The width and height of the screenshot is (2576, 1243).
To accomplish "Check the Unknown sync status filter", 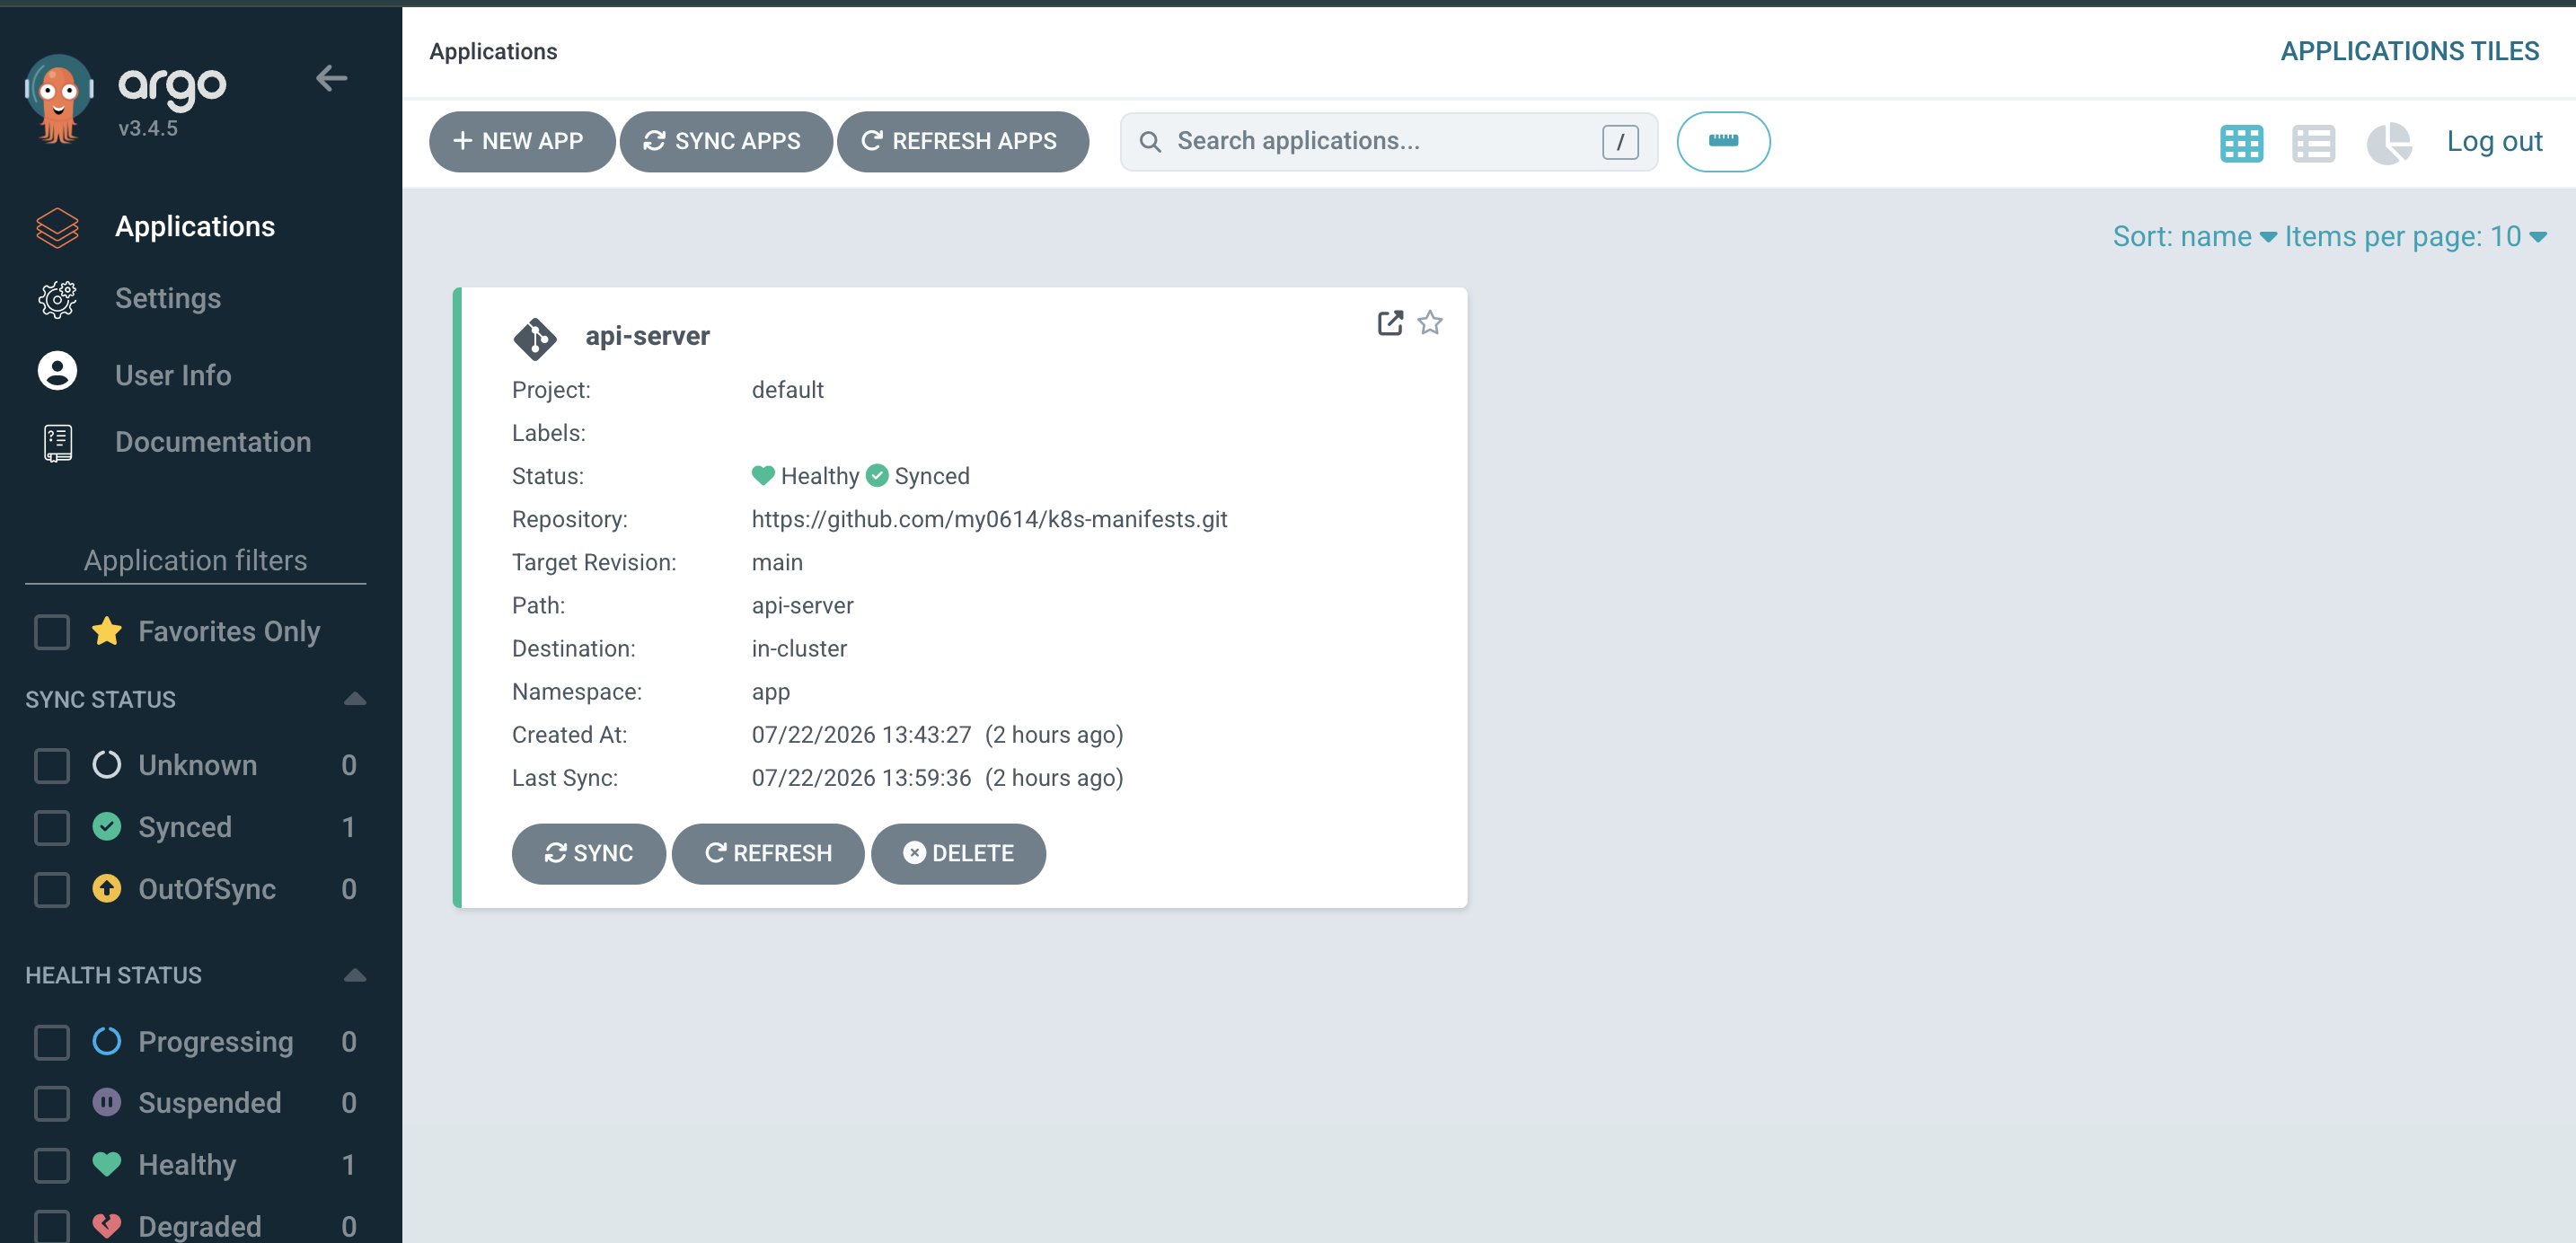I will click(52, 766).
